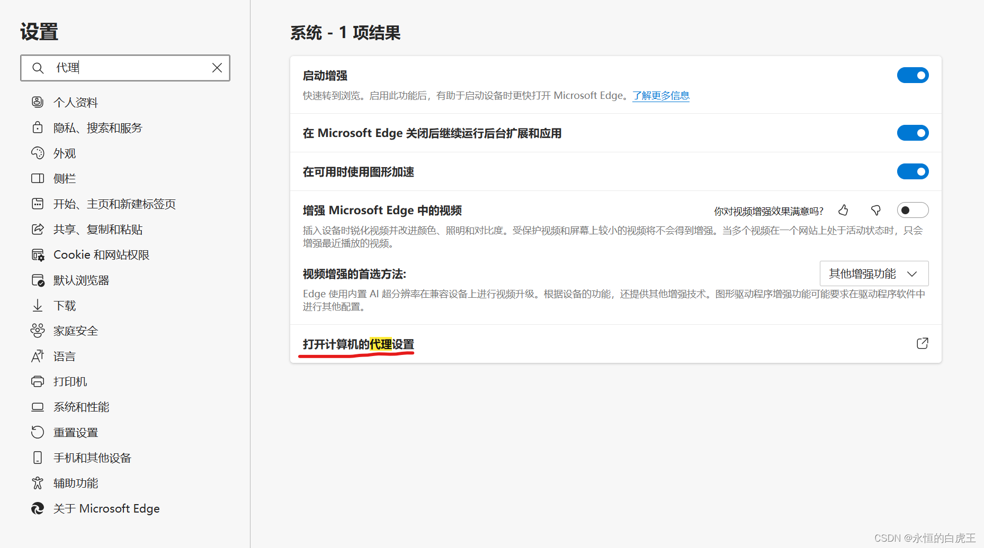Click the 打印机 printer icon
The width and height of the screenshot is (984, 548).
coord(38,381)
